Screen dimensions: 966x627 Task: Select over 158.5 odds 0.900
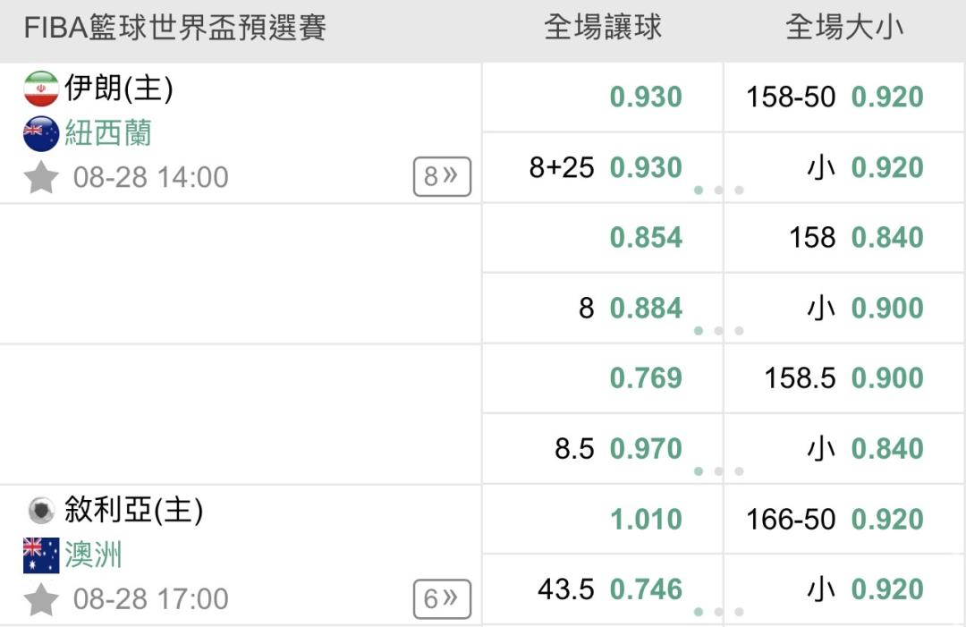pyautogui.click(x=844, y=378)
